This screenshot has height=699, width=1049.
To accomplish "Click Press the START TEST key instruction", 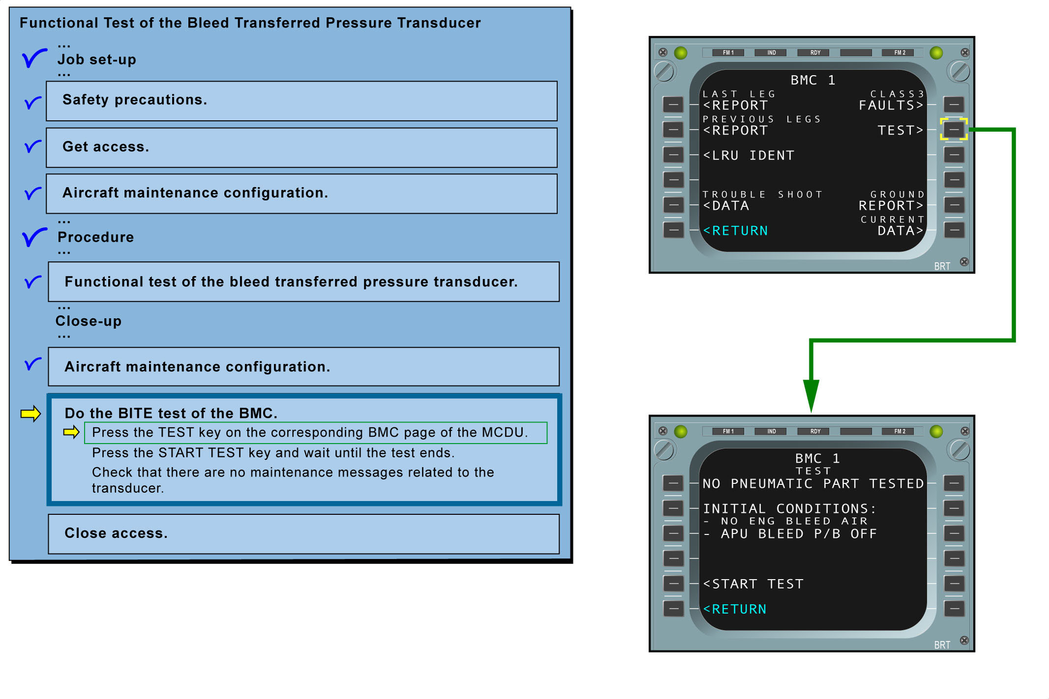I will pos(273,452).
